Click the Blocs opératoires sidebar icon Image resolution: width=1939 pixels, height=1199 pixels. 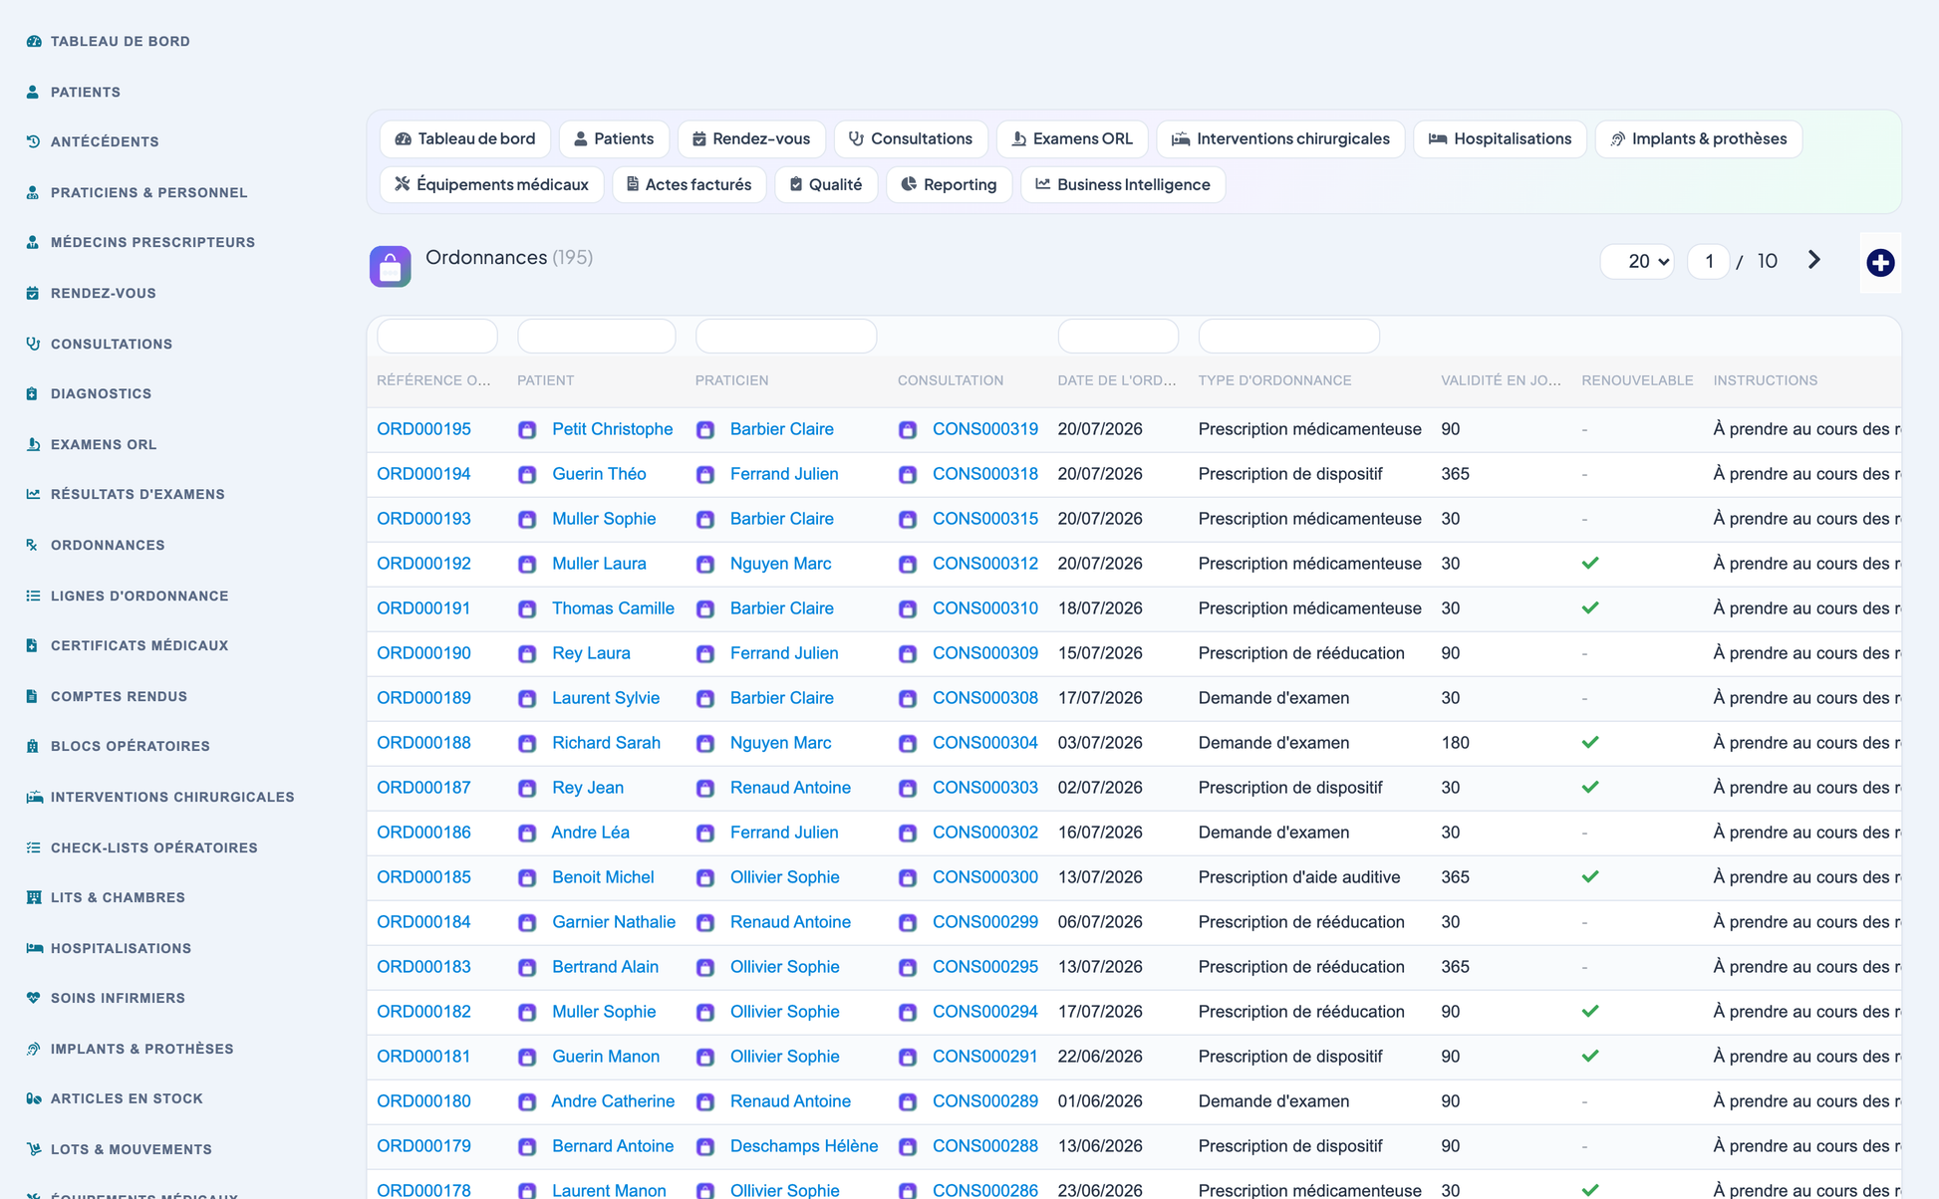click(33, 746)
